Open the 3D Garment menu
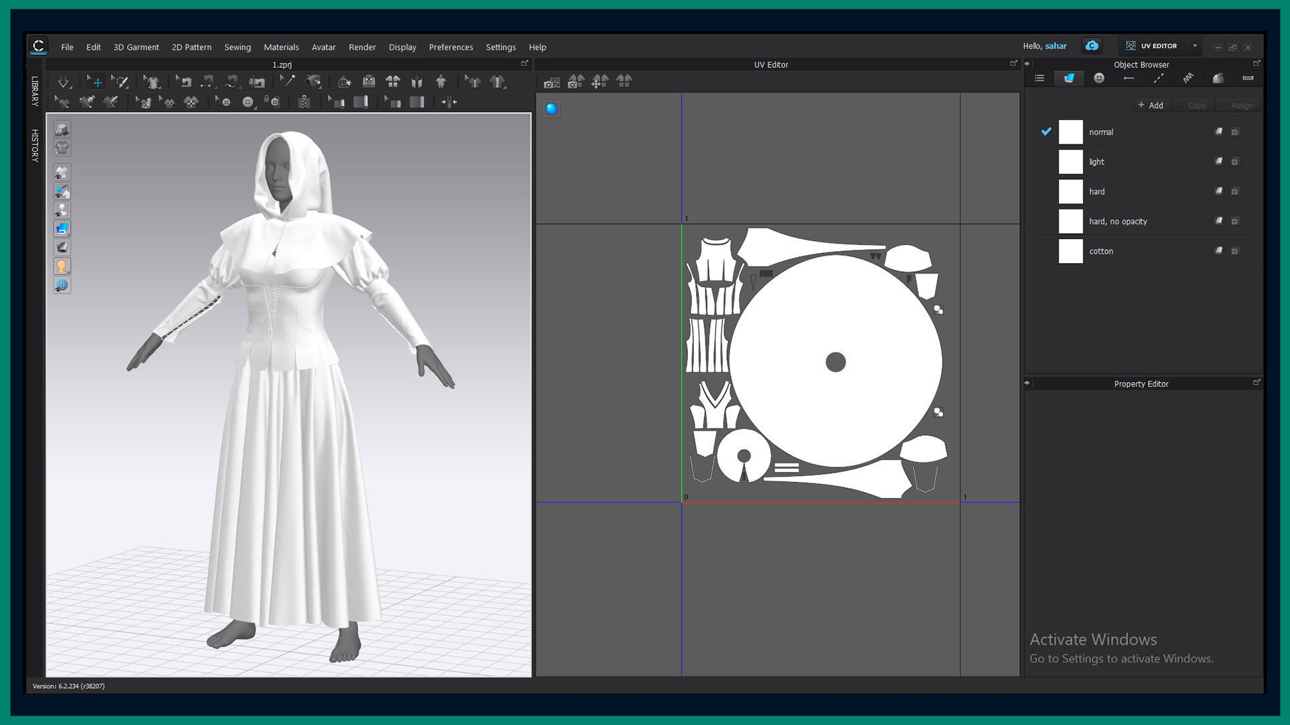Screen dimensions: 1290x725 [x=136, y=47]
